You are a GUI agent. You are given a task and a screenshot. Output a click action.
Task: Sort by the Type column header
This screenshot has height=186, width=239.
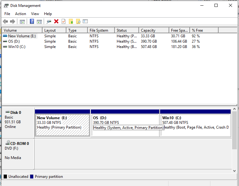point(77,30)
